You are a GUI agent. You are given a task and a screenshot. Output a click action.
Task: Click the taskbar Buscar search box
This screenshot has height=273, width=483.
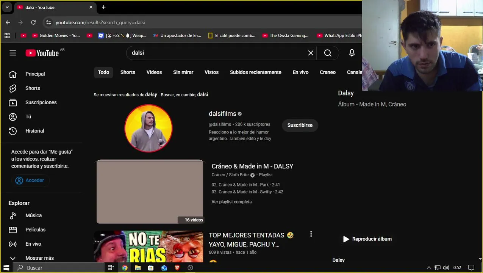click(x=59, y=268)
